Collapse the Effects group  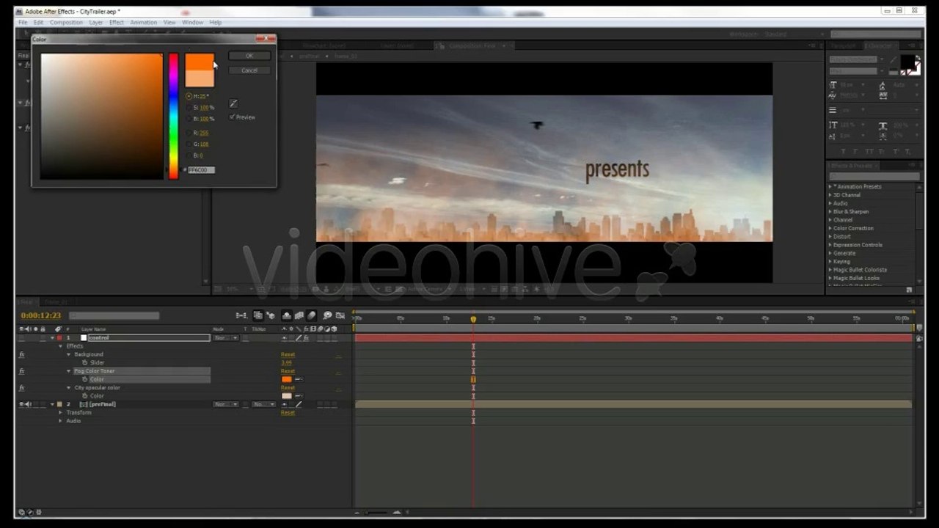61,346
